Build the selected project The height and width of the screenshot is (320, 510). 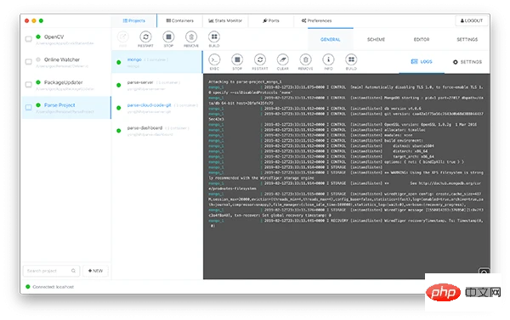coord(214,37)
